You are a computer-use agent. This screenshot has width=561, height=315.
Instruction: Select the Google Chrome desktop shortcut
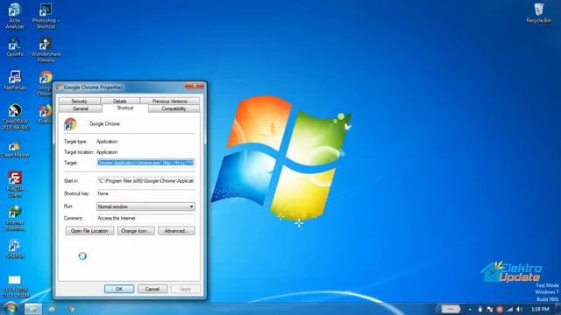click(46, 84)
